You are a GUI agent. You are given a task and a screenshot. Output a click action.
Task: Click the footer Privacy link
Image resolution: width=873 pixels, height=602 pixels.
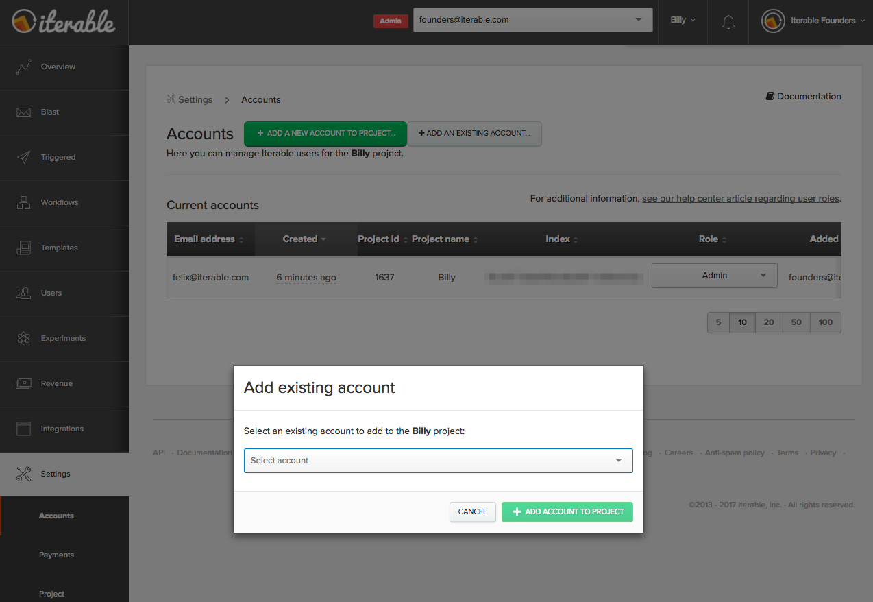823,453
